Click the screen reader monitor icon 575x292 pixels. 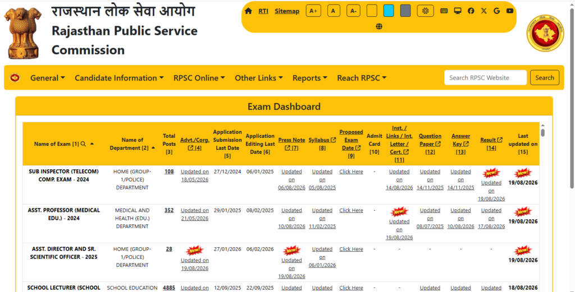[x=457, y=11]
